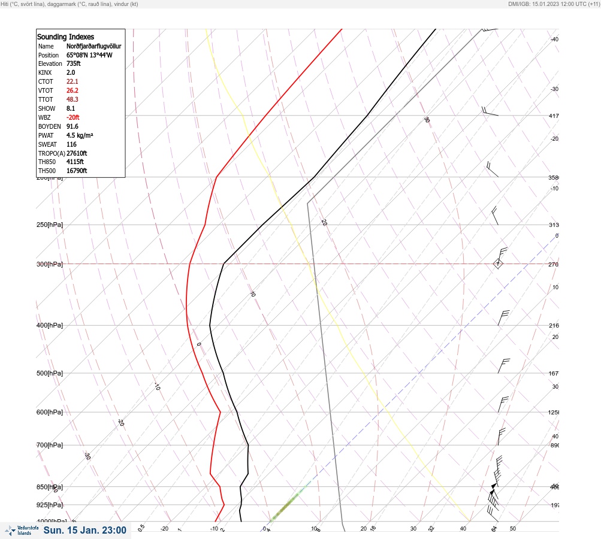The width and height of the screenshot is (601, 539).
Task: Click the wind barb at the 500 hPa level
Action: (x=504, y=366)
